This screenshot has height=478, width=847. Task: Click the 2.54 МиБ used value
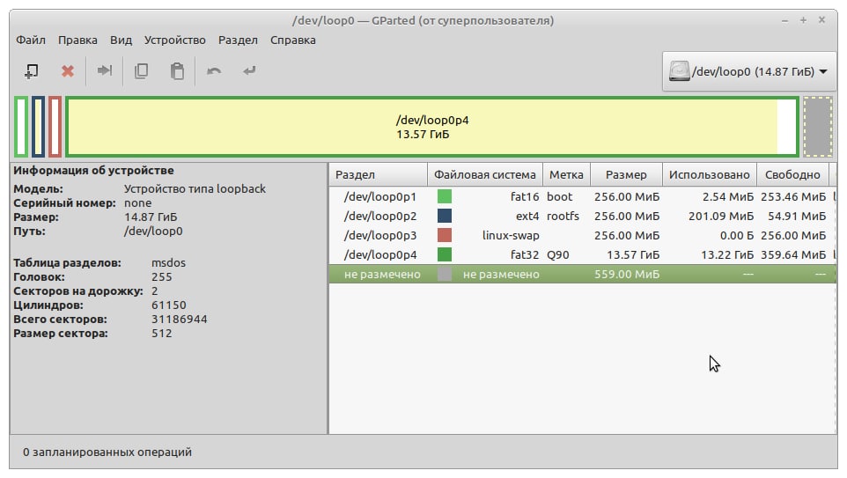[727, 196]
